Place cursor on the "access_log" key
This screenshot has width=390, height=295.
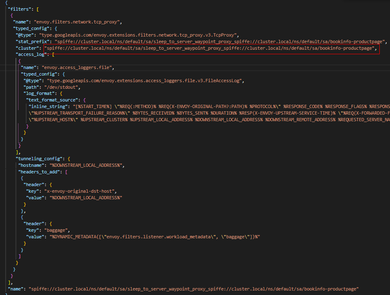coord(32,54)
